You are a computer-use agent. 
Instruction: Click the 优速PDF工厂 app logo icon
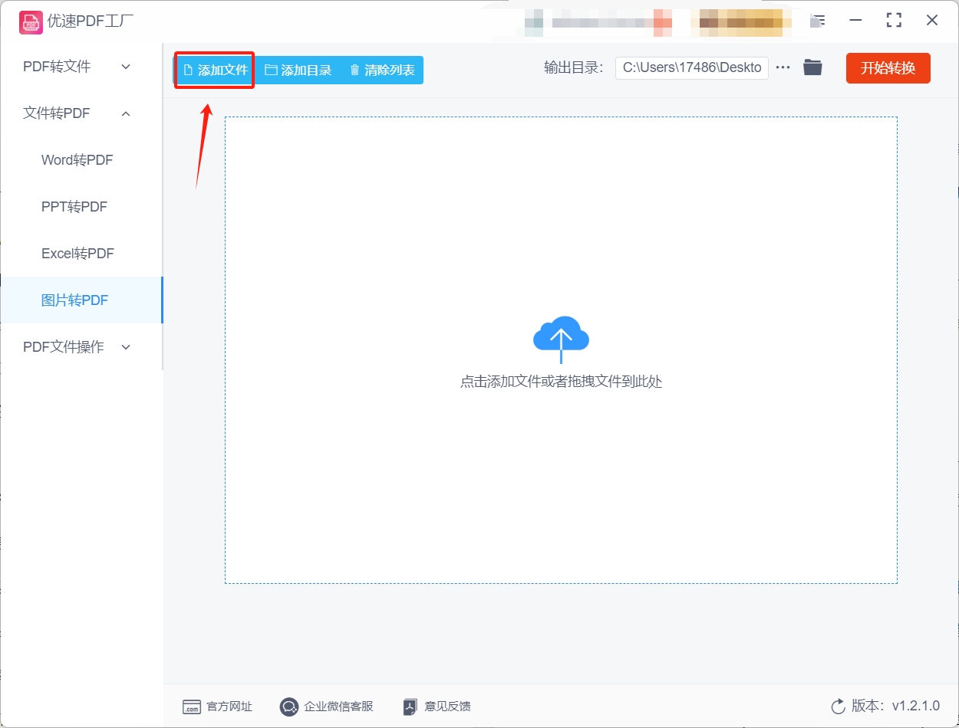click(x=31, y=22)
